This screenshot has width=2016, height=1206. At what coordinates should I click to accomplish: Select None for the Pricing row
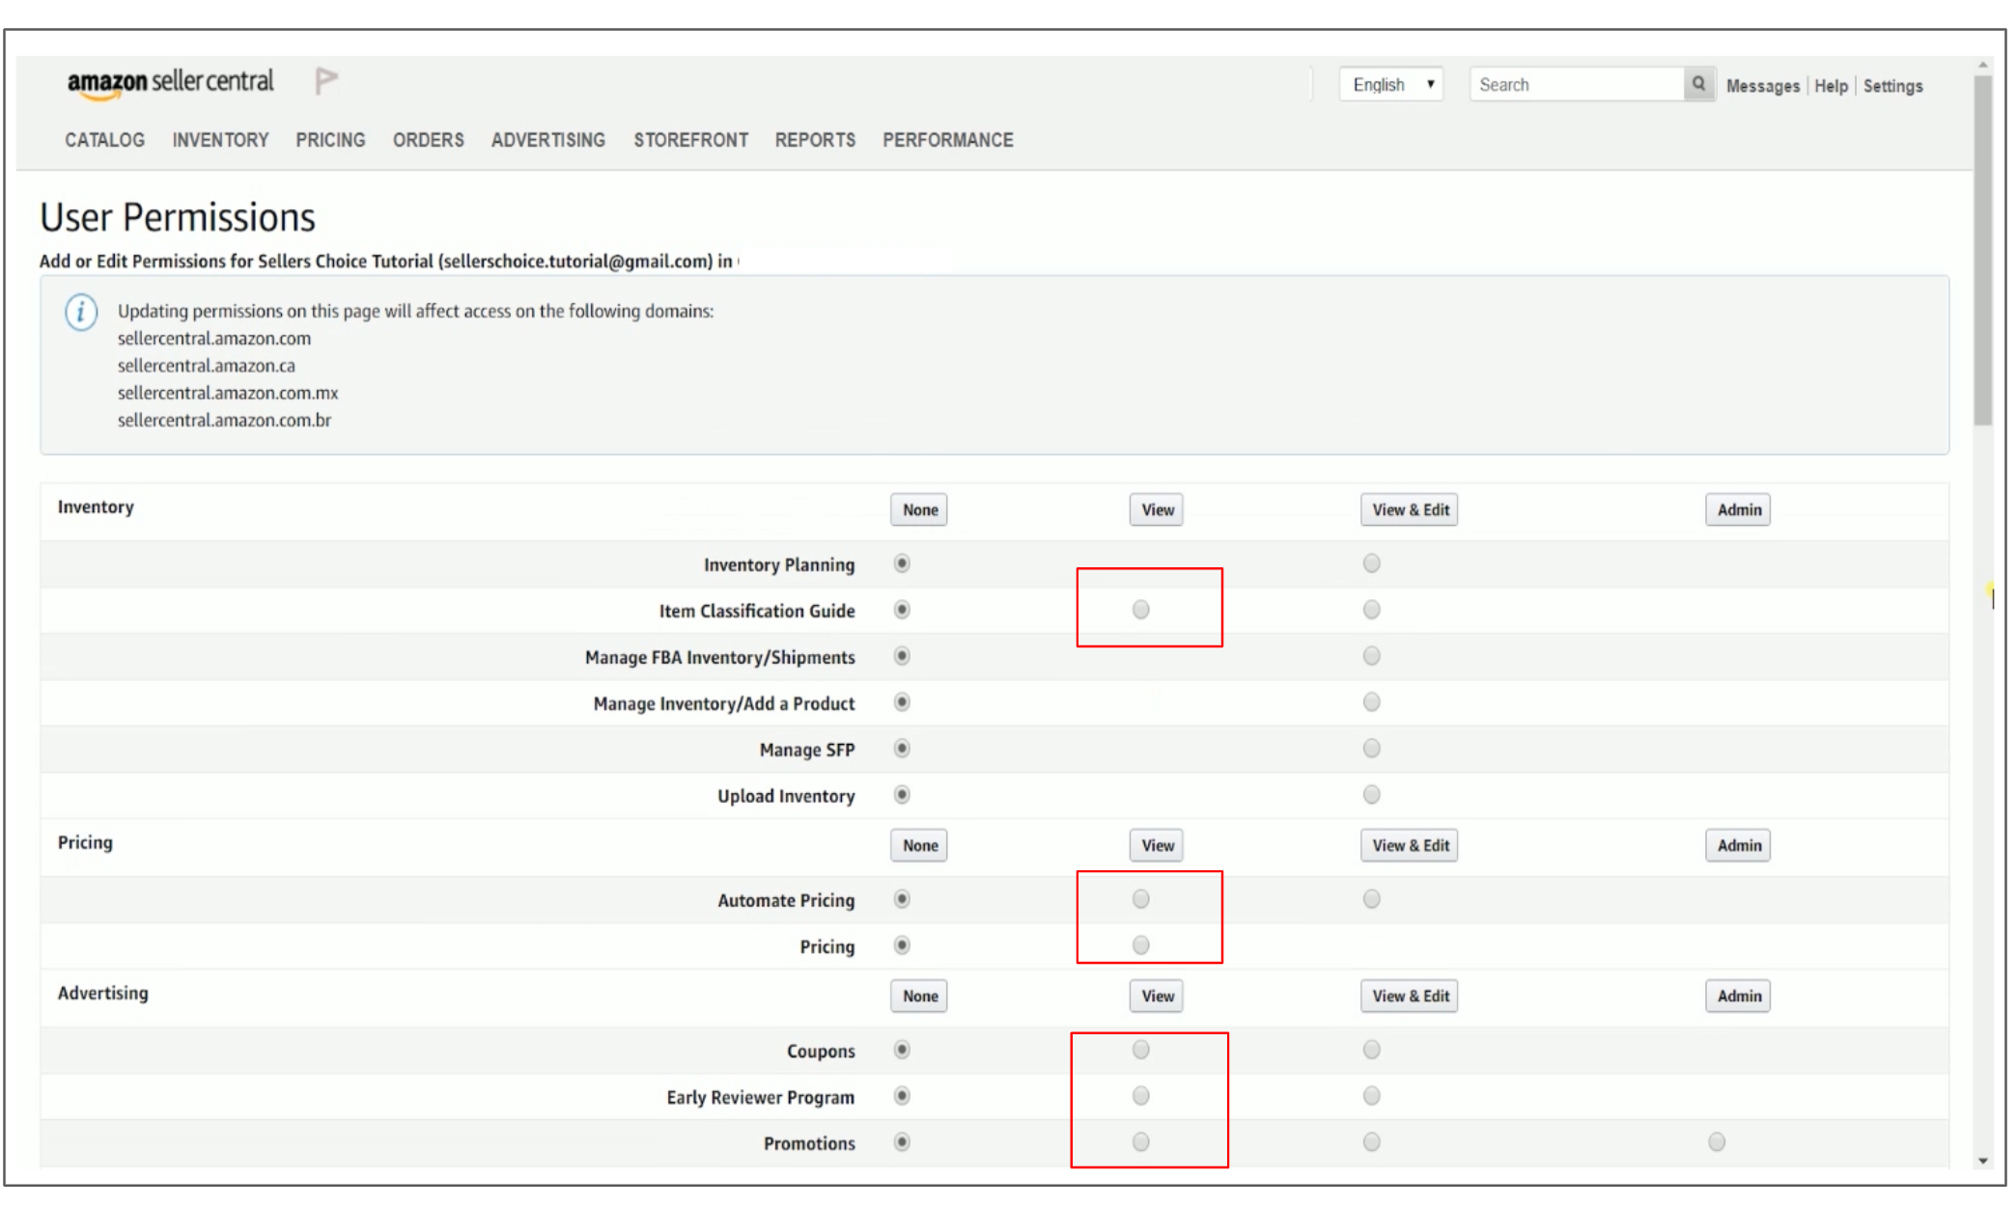pyautogui.click(x=902, y=946)
